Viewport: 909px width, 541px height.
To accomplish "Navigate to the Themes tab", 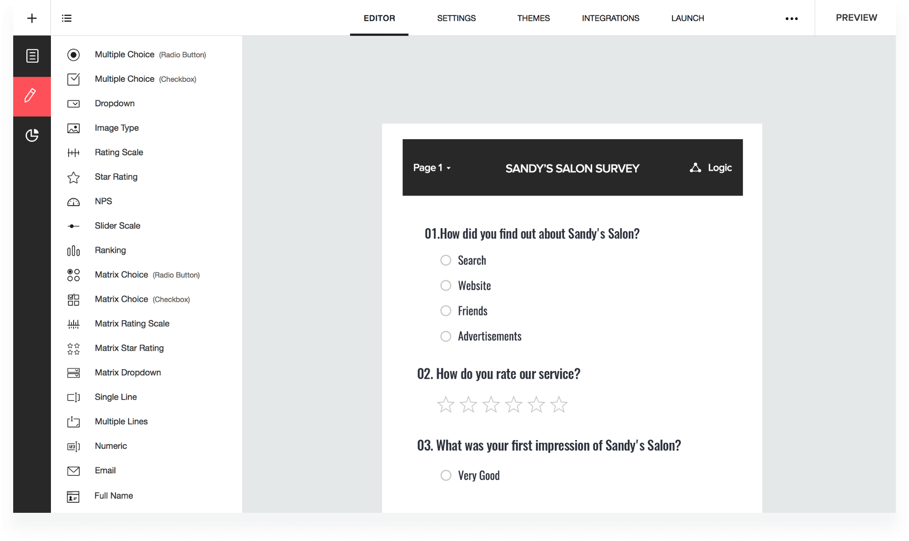I will click(x=533, y=17).
